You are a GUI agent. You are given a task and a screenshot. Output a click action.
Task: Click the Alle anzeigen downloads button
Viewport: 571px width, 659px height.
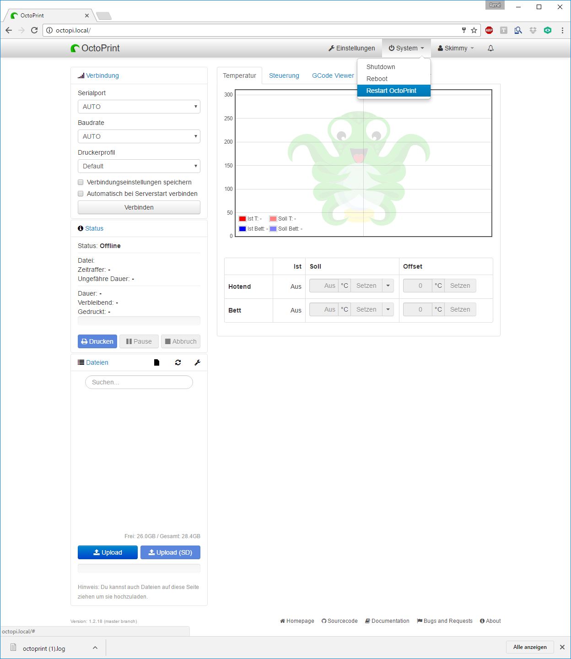click(x=530, y=647)
